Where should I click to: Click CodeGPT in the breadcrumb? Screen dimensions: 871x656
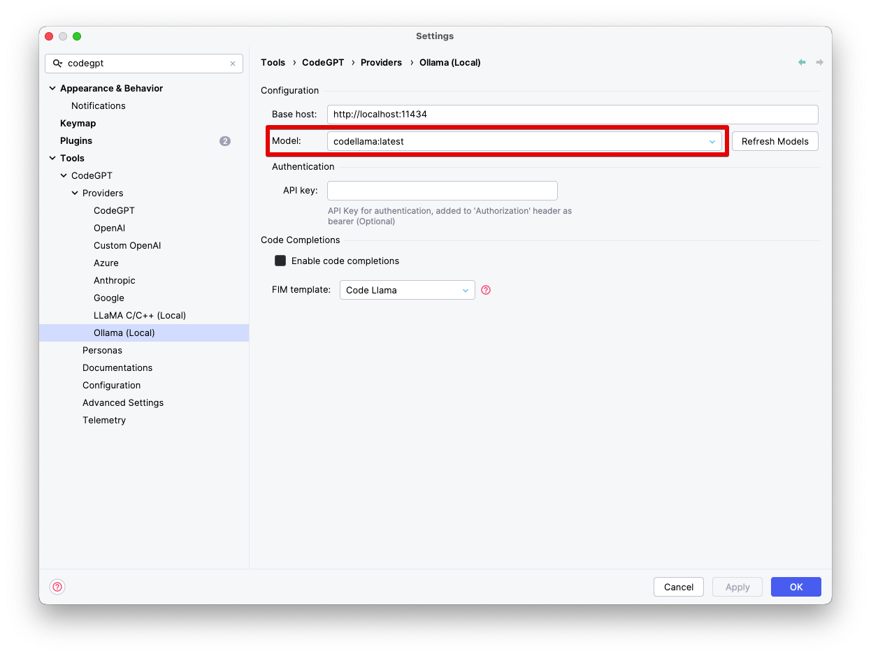click(323, 63)
